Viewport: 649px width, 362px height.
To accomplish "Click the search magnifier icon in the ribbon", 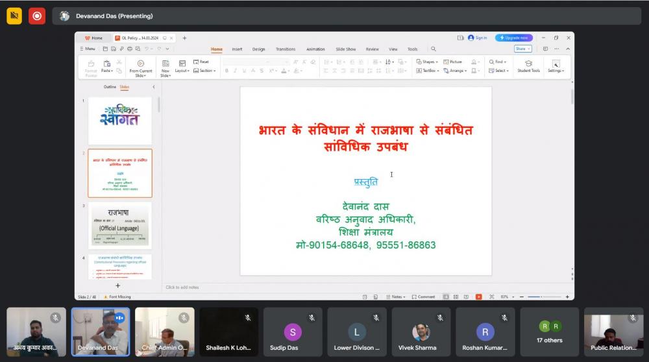I will (x=434, y=49).
